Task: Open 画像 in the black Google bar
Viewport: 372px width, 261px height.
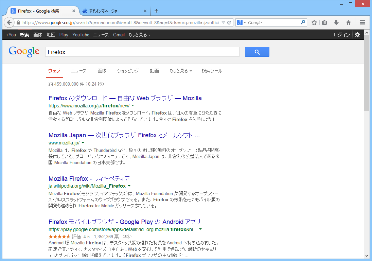Action: pos(38,35)
